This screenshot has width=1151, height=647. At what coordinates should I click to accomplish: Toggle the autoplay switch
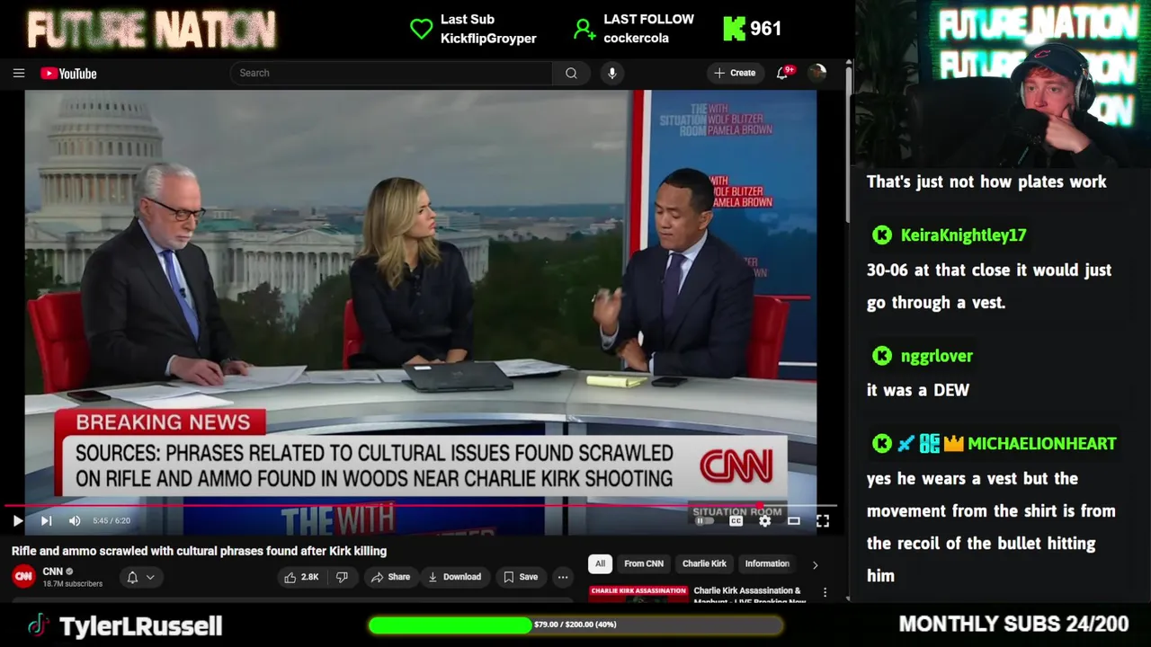tap(705, 520)
